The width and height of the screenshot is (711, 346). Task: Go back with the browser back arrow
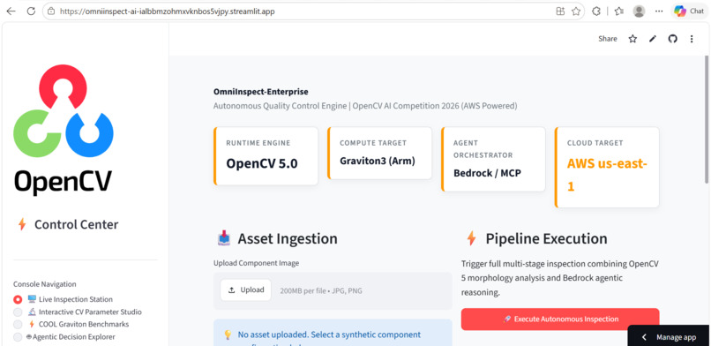tap(11, 11)
